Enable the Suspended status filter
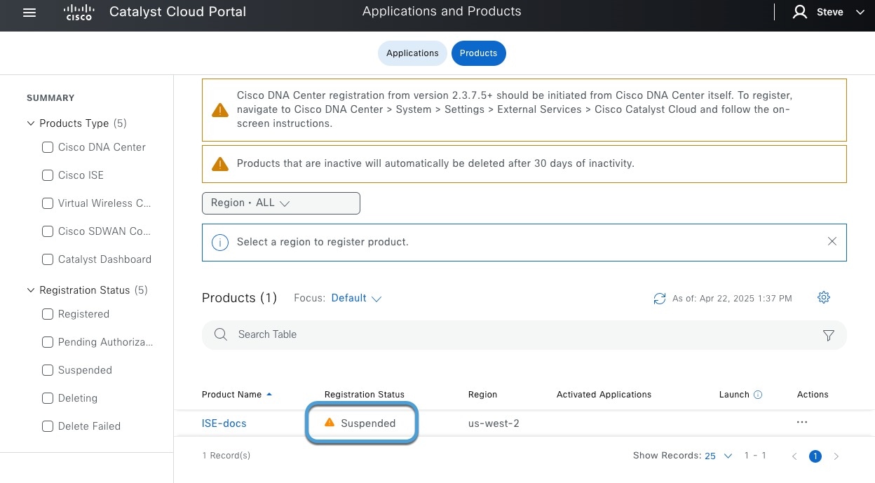The height and width of the screenshot is (483, 875). pyautogui.click(x=48, y=370)
